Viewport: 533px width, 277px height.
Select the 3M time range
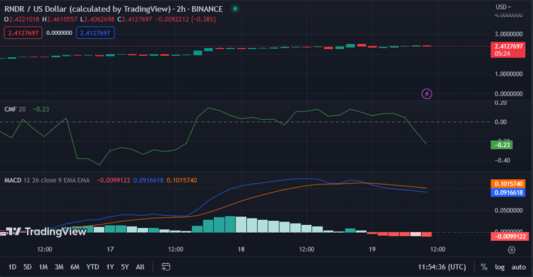click(x=59, y=267)
